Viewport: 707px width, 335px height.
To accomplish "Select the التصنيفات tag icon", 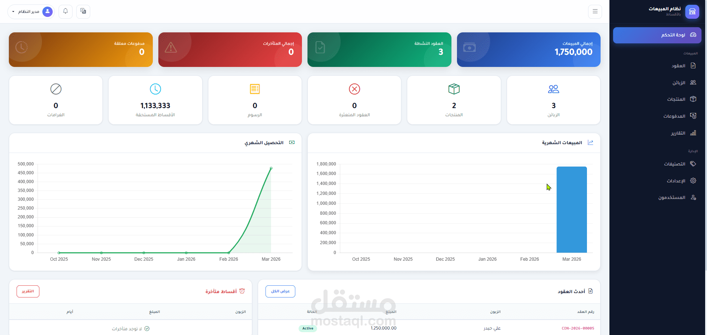I will point(693,164).
